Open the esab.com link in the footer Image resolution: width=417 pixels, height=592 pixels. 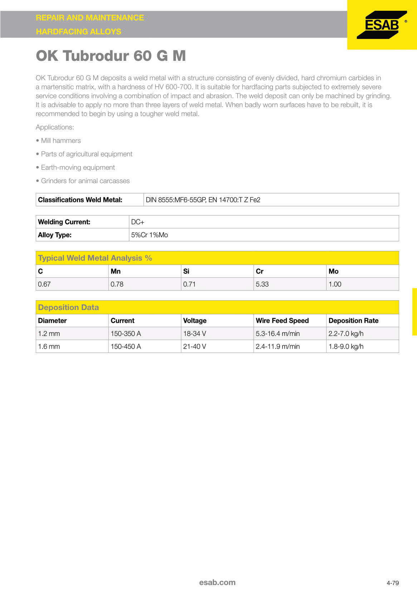(217, 582)
